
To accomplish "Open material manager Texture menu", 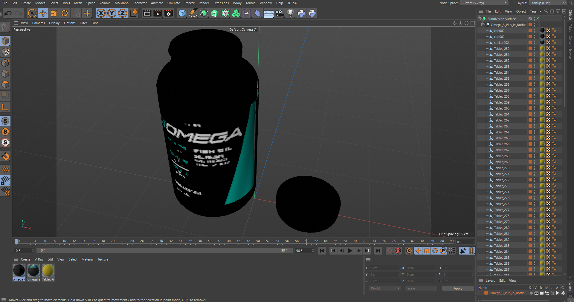I will point(103,259).
